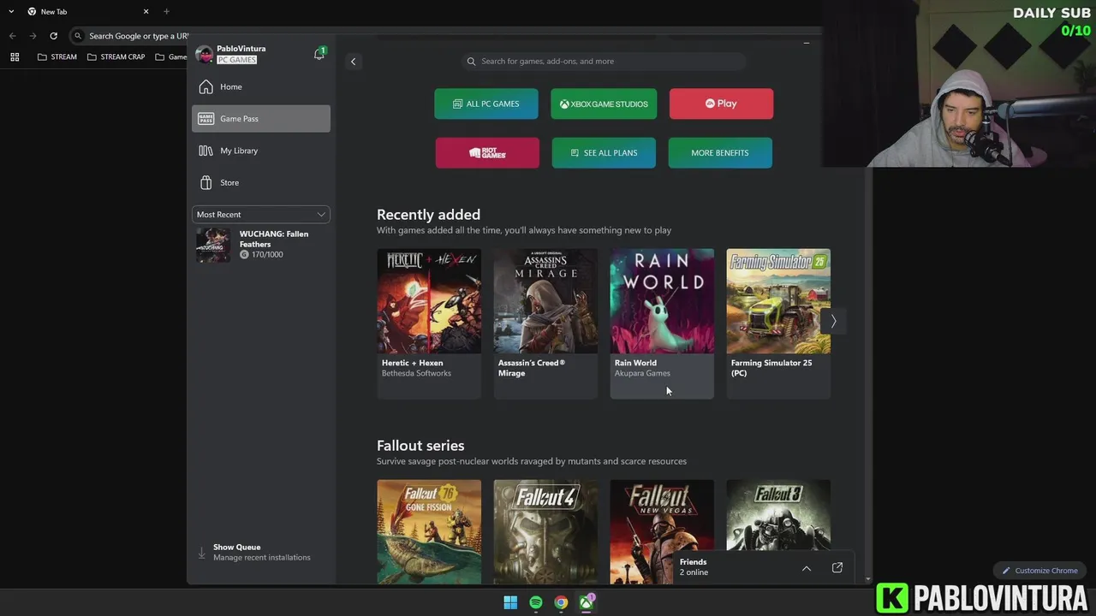This screenshot has width=1096, height=616.
Task: Click Windows Start button on taskbar
Action: [510, 602]
